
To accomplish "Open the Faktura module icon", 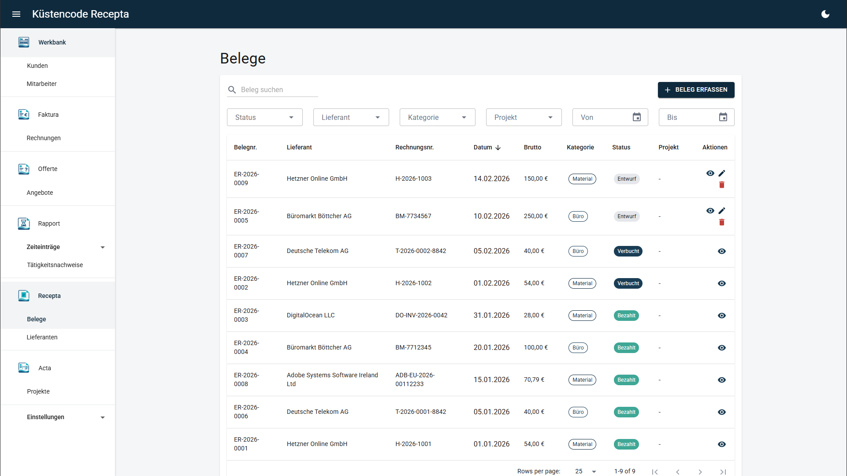I will (23, 114).
